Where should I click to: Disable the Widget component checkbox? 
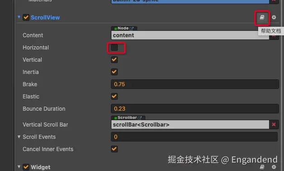[26, 167]
